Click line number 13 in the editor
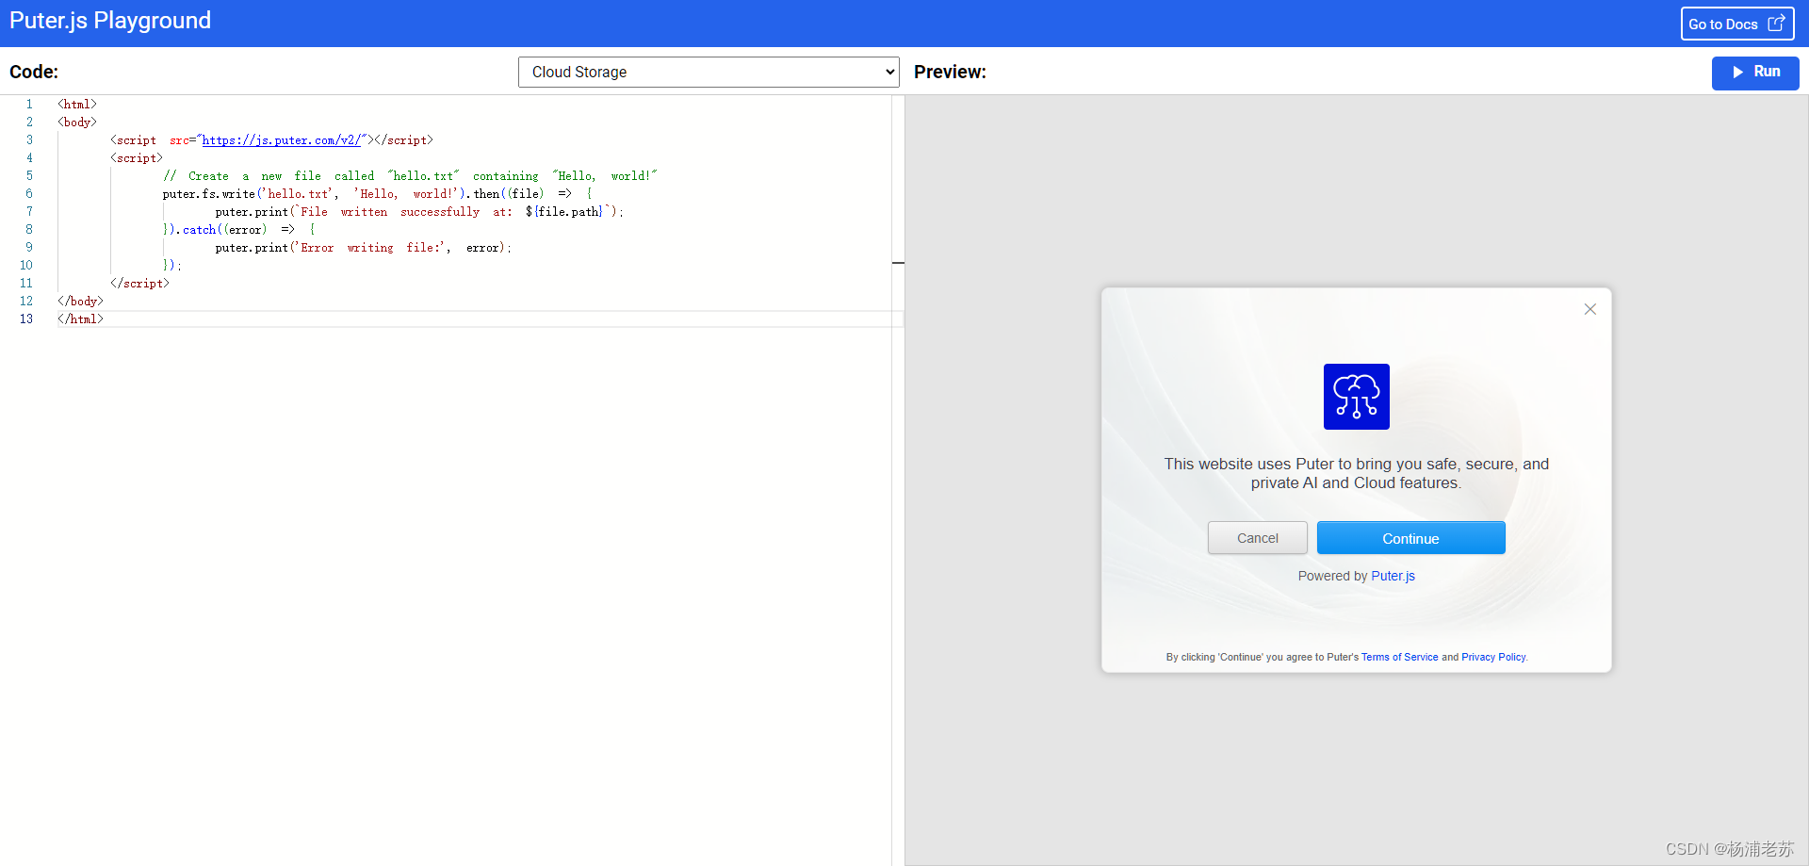Image resolution: width=1809 pixels, height=866 pixels. tap(26, 319)
